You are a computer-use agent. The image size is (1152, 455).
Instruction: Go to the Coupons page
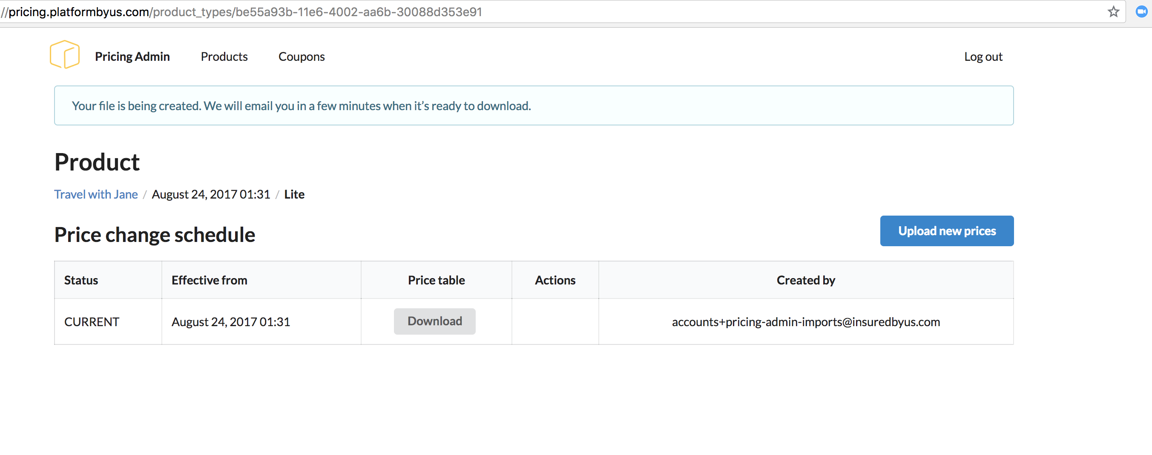(302, 57)
